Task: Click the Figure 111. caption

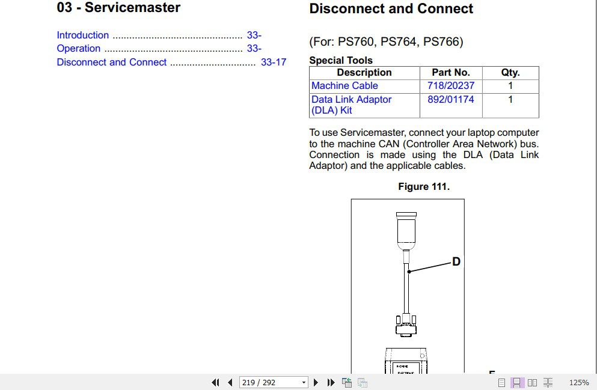Action: click(x=424, y=186)
